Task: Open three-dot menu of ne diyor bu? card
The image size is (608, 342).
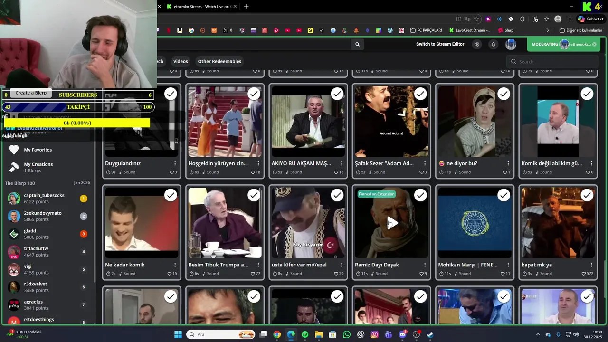Action: point(508,163)
